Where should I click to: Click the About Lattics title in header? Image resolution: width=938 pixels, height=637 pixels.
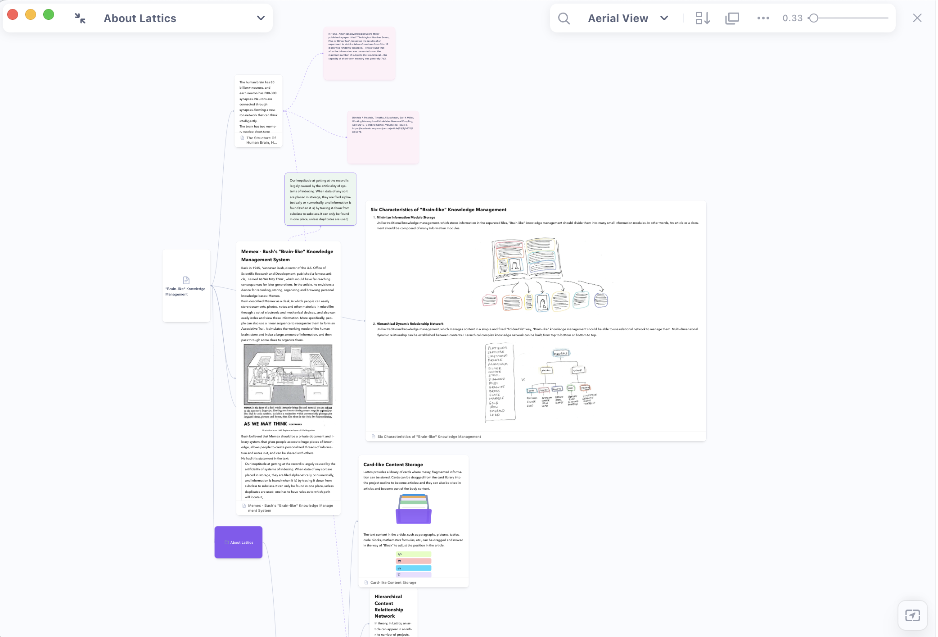click(140, 18)
